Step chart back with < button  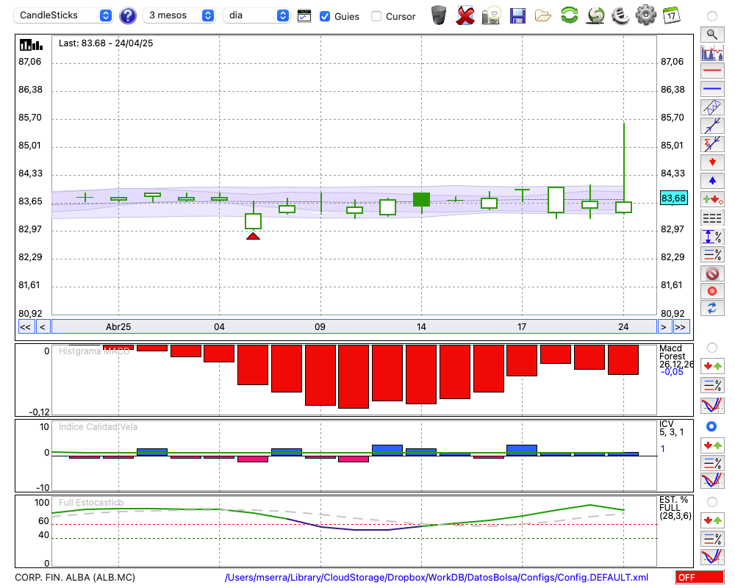43,327
